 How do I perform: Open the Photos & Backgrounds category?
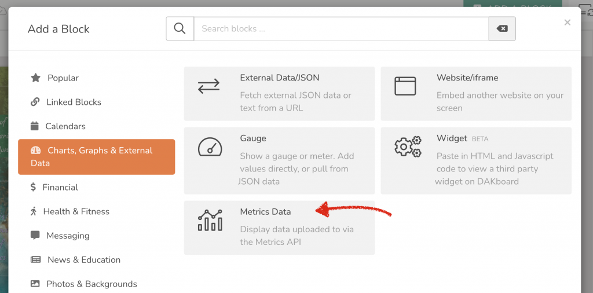coord(97,284)
